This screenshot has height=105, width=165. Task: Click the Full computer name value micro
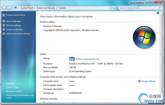[x=72, y=85]
